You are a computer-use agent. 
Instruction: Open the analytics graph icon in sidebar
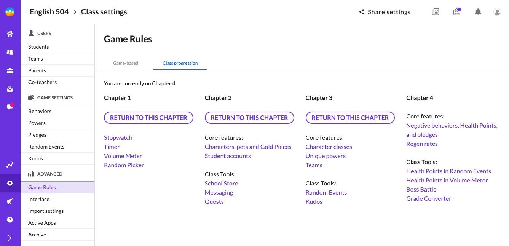click(10, 165)
